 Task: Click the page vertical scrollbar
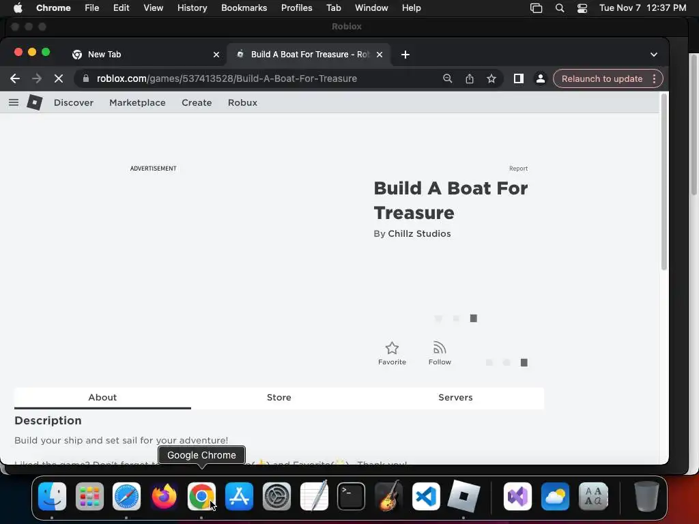664,181
